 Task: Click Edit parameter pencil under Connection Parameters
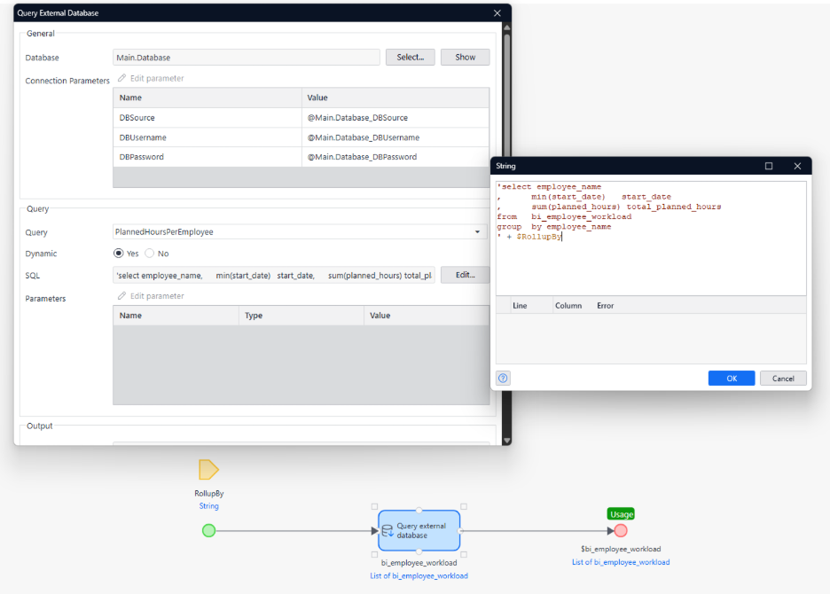pos(122,78)
